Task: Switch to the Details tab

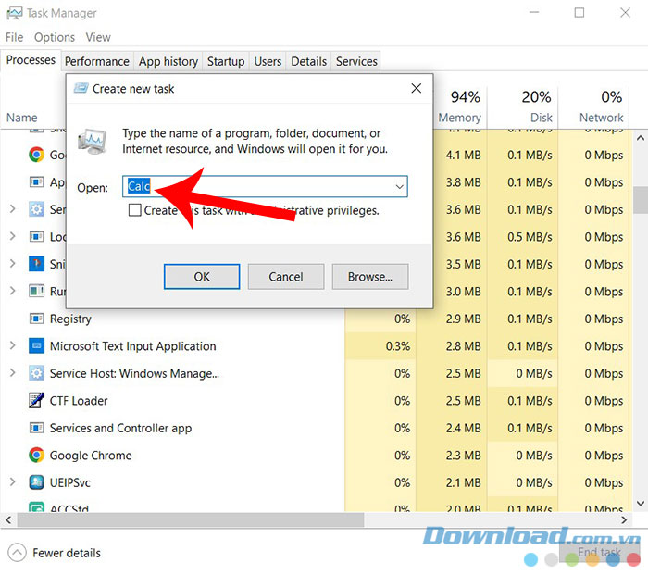Action: pos(308,62)
